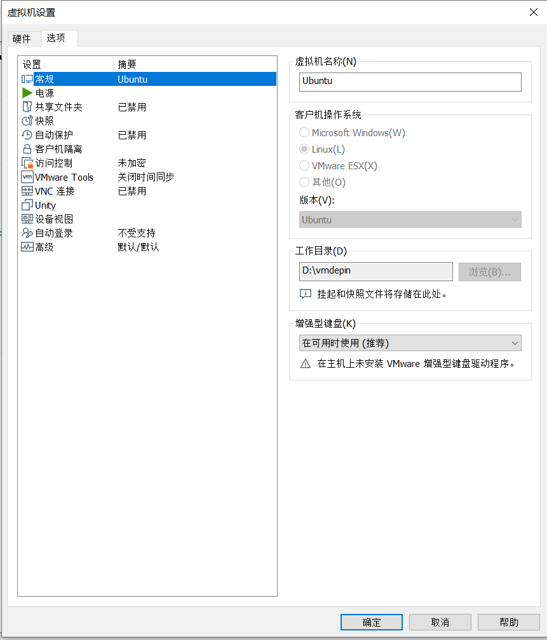Click the 未加密 summary text
This screenshot has width=547, height=640.
[x=132, y=163]
